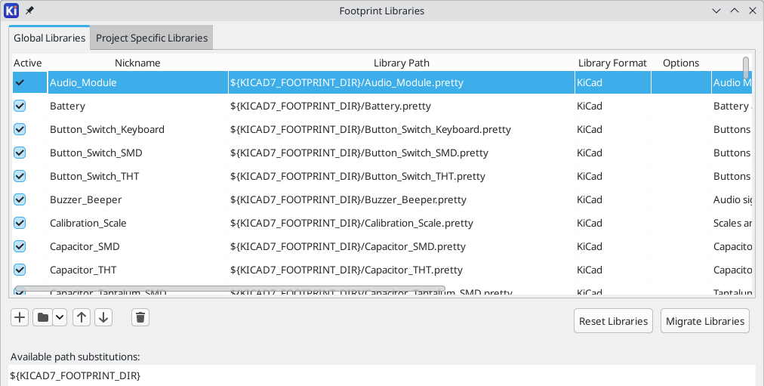Image resolution: width=764 pixels, height=386 pixels.
Task: Move selected library down with arrow icon
Action: (x=103, y=317)
